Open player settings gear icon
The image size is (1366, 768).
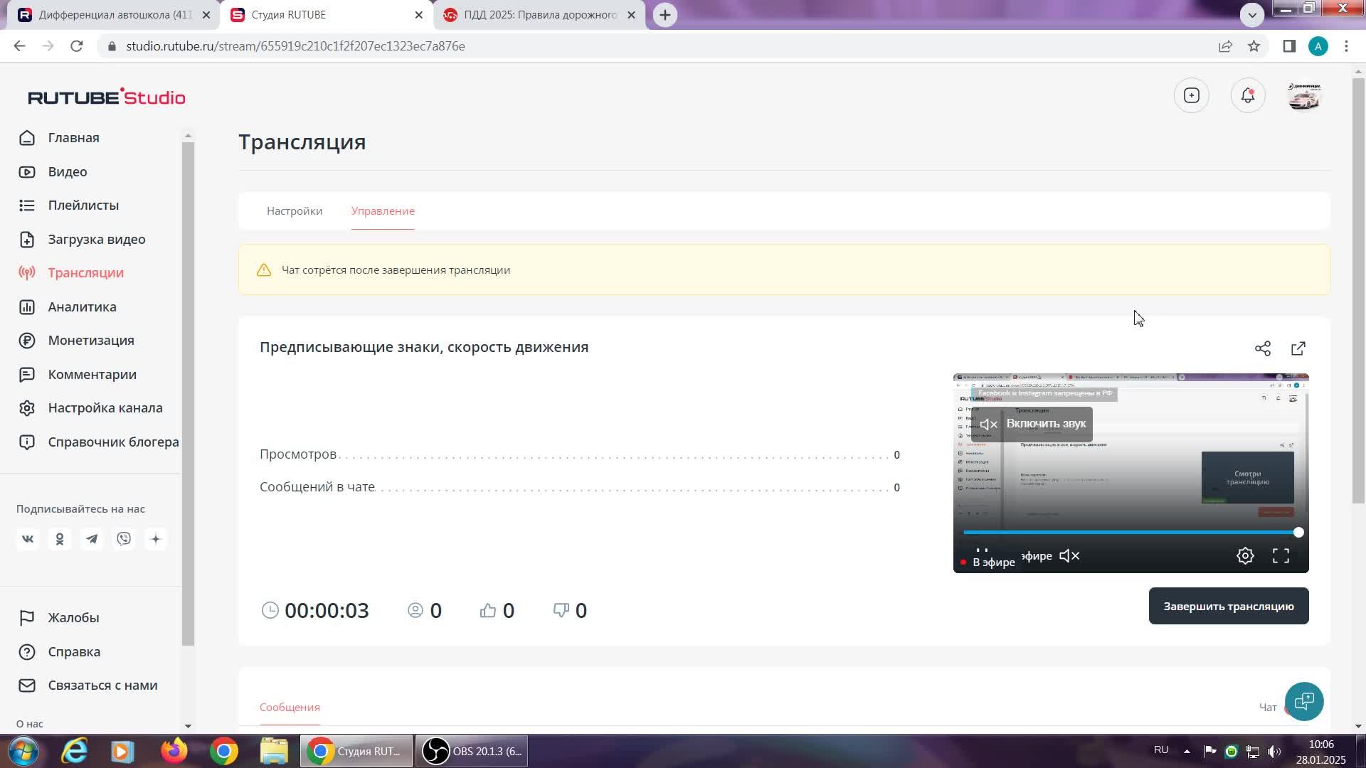(x=1244, y=556)
